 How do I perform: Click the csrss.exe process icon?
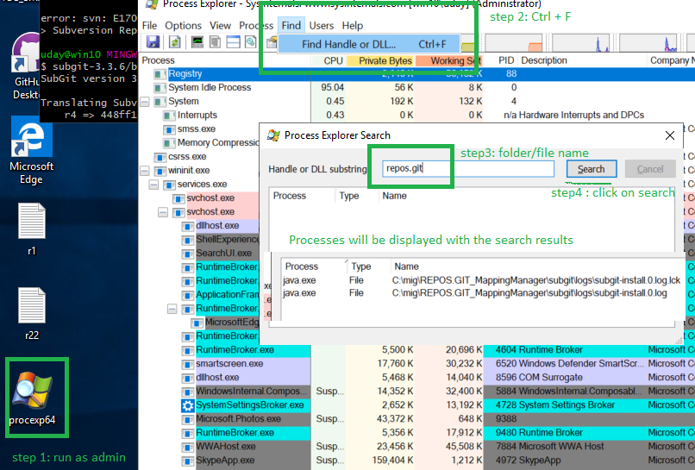tap(160, 157)
